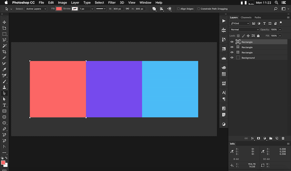Select the Crop tool

(x=4, y=52)
